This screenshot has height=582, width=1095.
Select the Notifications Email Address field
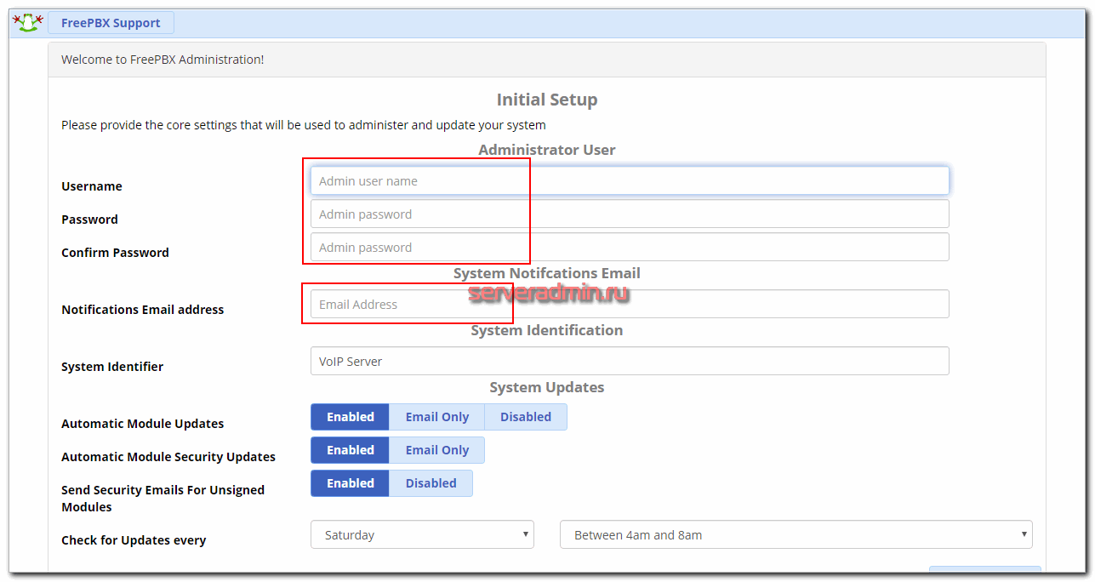tap(629, 304)
